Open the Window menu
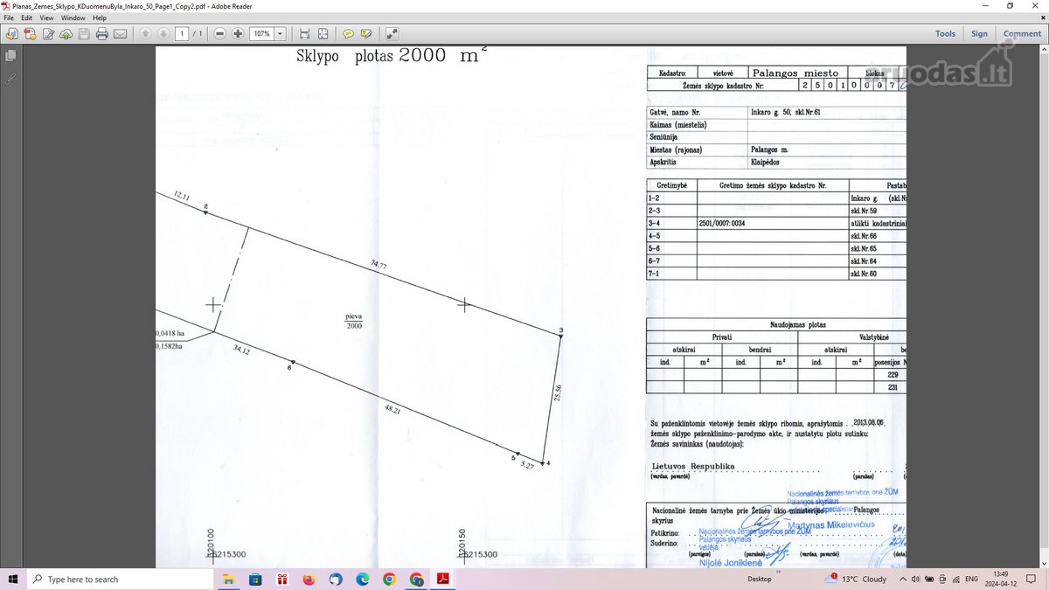The width and height of the screenshot is (1049, 590). [73, 17]
